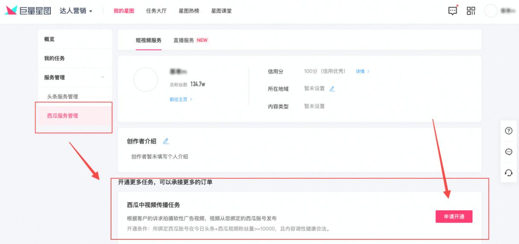Edit 创作者介绍 with the pencil icon
The height and width of the screenshot is (244, 519).
point(166,141)
